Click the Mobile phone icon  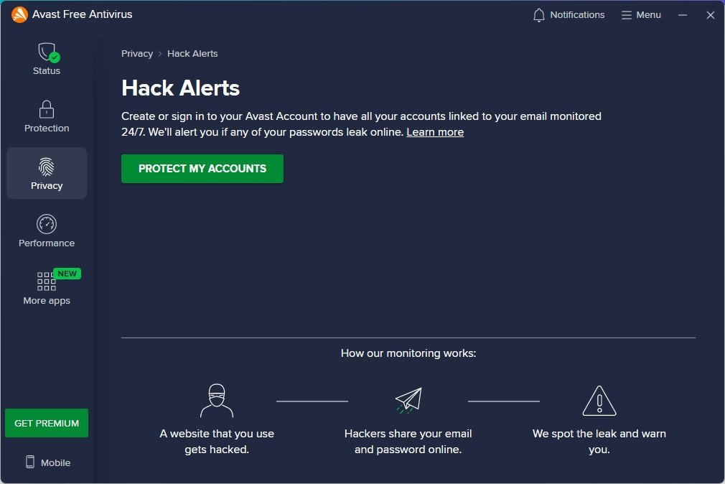[x=30, y=462]
